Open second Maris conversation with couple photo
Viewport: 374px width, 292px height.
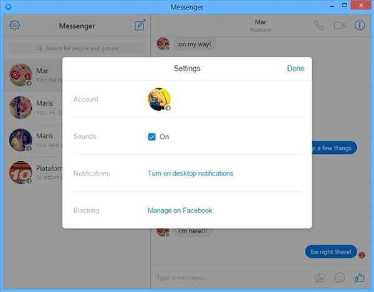point(21,140)
